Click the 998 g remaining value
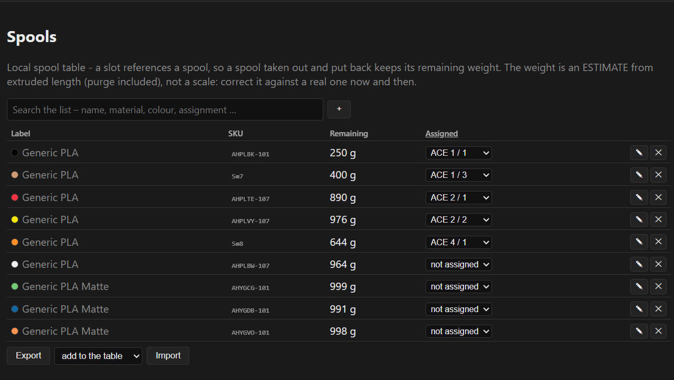The image size is (674, 380). (343, 331)
